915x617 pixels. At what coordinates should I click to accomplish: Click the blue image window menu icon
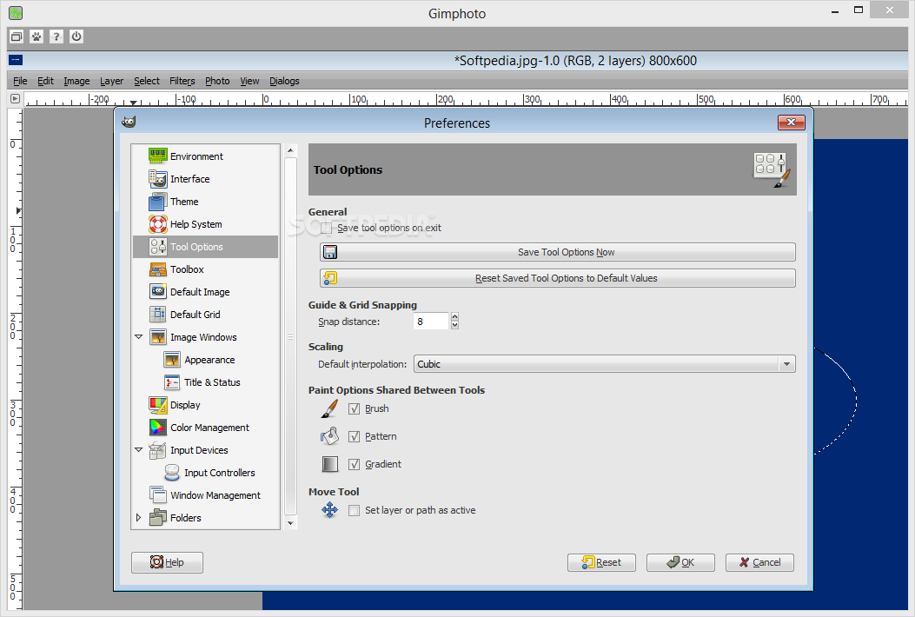click(16, 60)
